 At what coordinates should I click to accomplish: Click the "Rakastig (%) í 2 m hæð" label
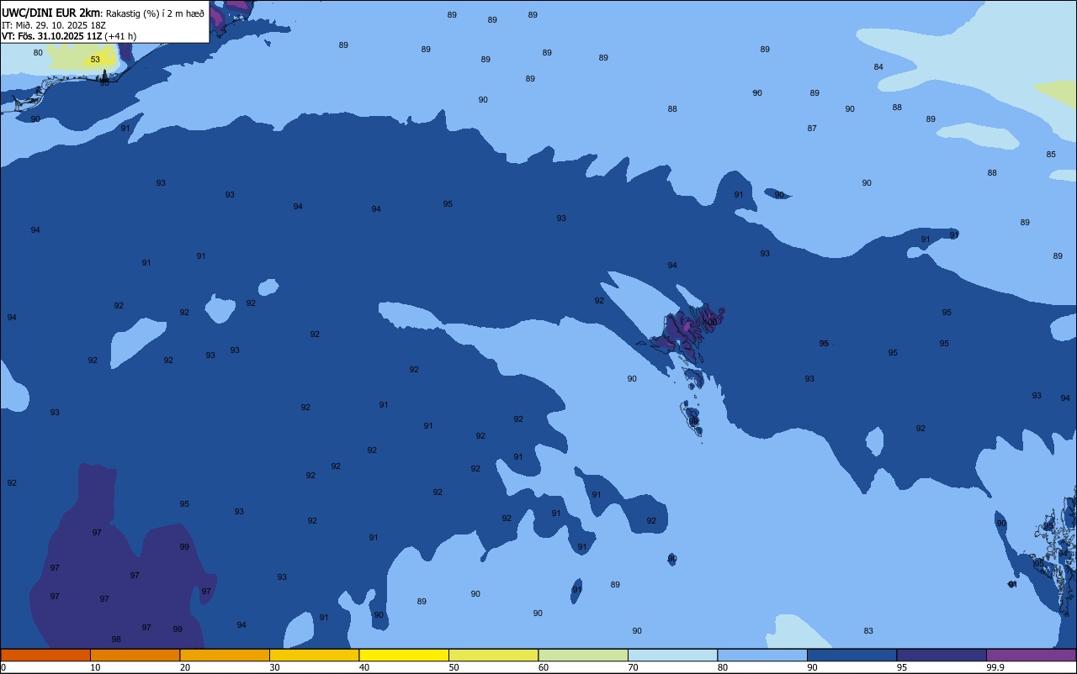pyautogui.click(x=155, y=13)
